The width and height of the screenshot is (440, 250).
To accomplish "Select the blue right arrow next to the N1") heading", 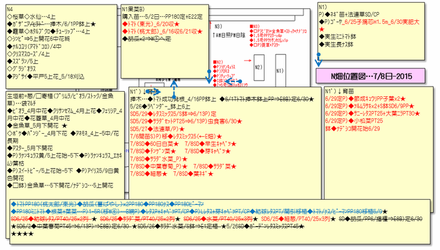I will point(153,92).
